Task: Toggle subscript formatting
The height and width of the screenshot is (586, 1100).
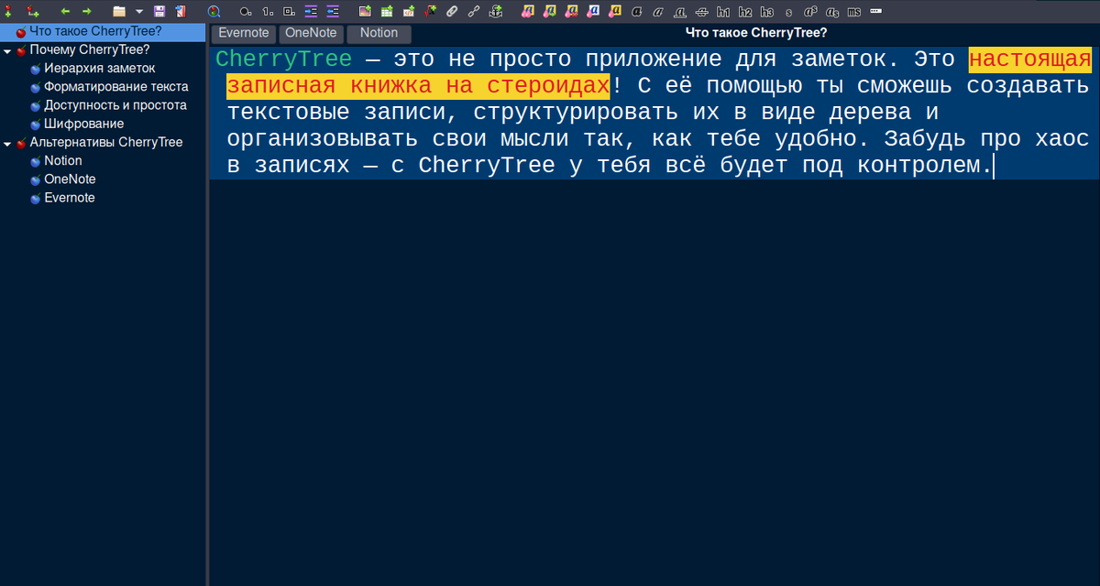Action: tap(832, 12)
